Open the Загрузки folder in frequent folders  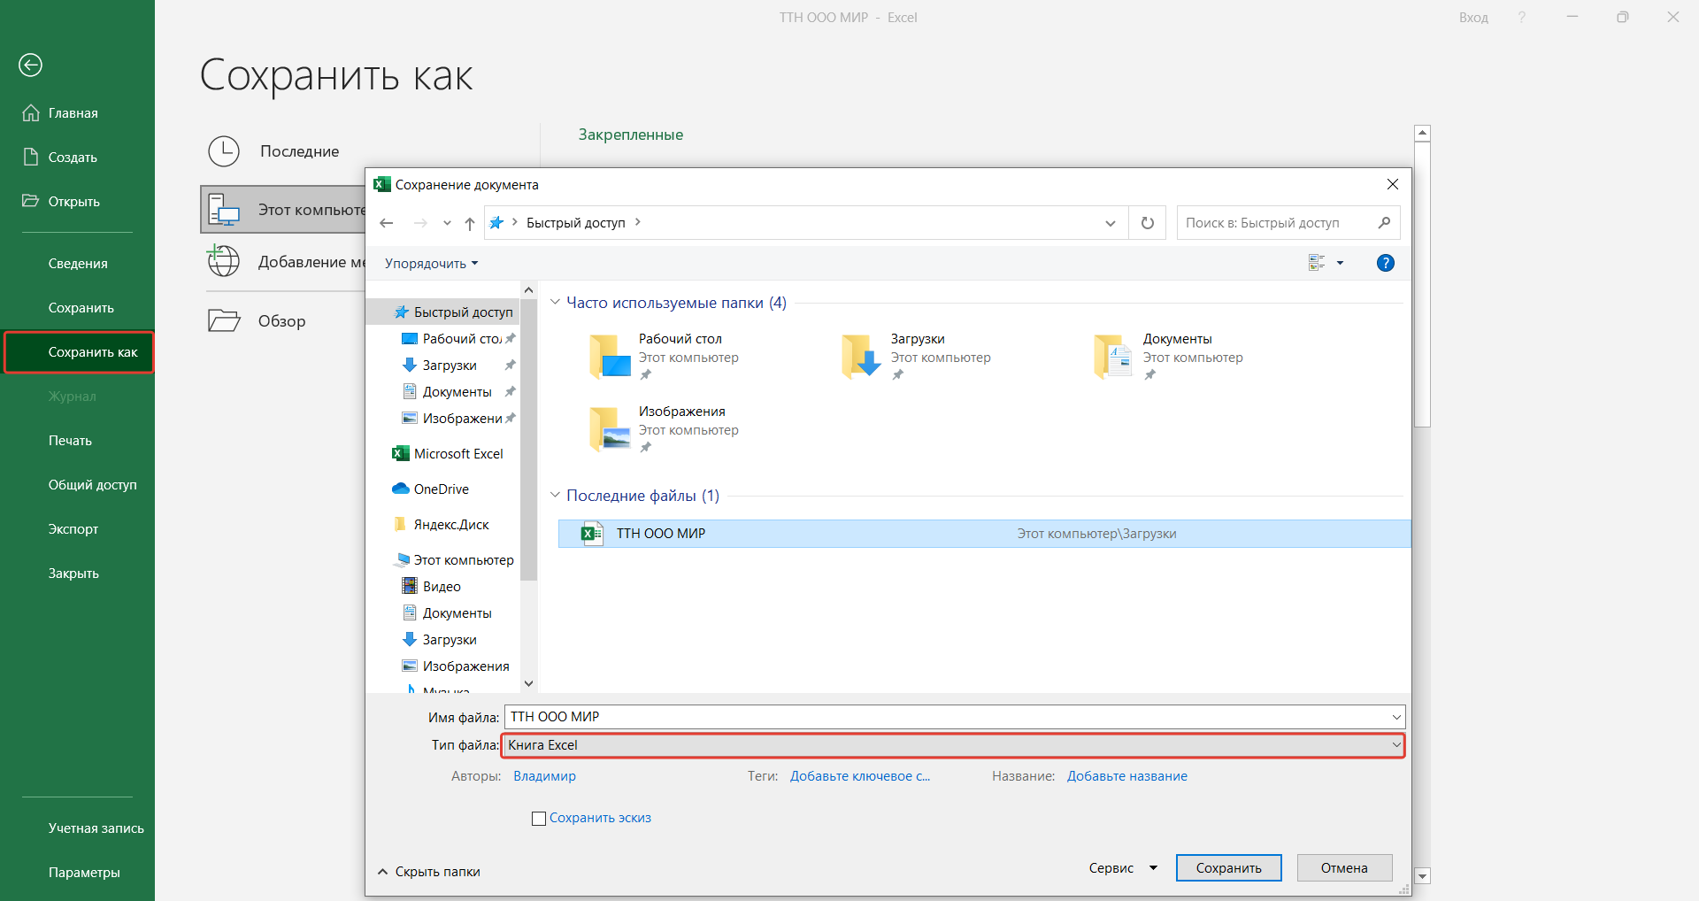click(x=861, y=357)
